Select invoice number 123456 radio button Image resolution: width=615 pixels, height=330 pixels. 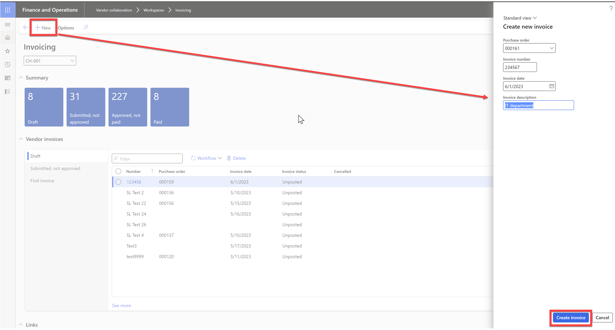[x=118, y=182]
